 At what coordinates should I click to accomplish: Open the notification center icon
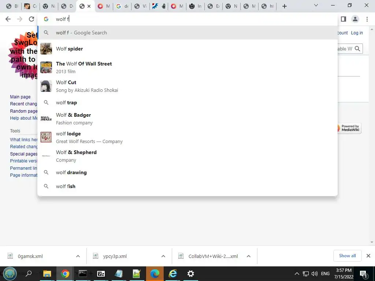pyautogui.click(x=364, y=274)
